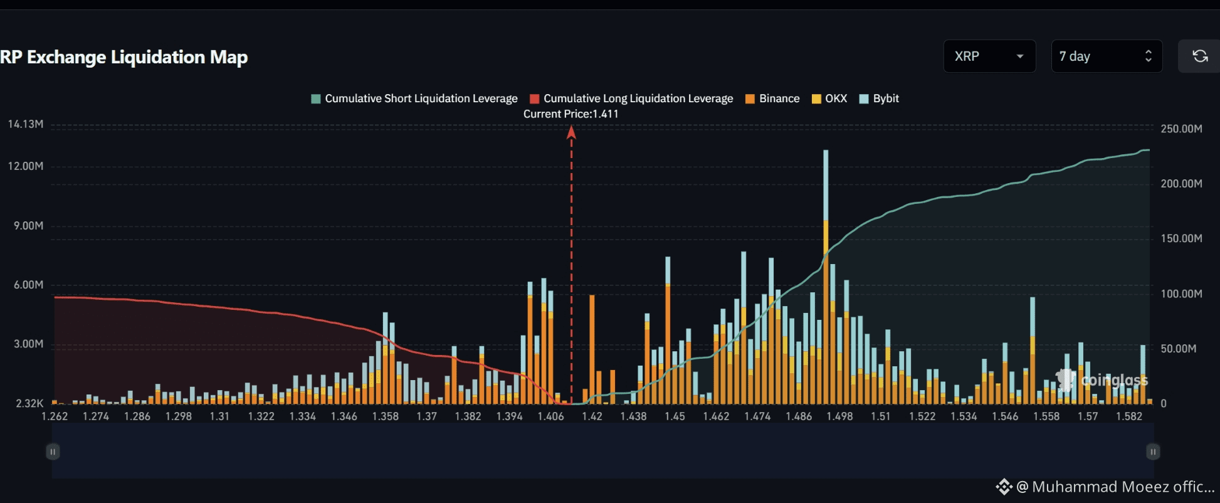The width and height of the screenshot is (1220, 503).
Task: Click the left range slider handle
Action: click(x=53, y=452)
